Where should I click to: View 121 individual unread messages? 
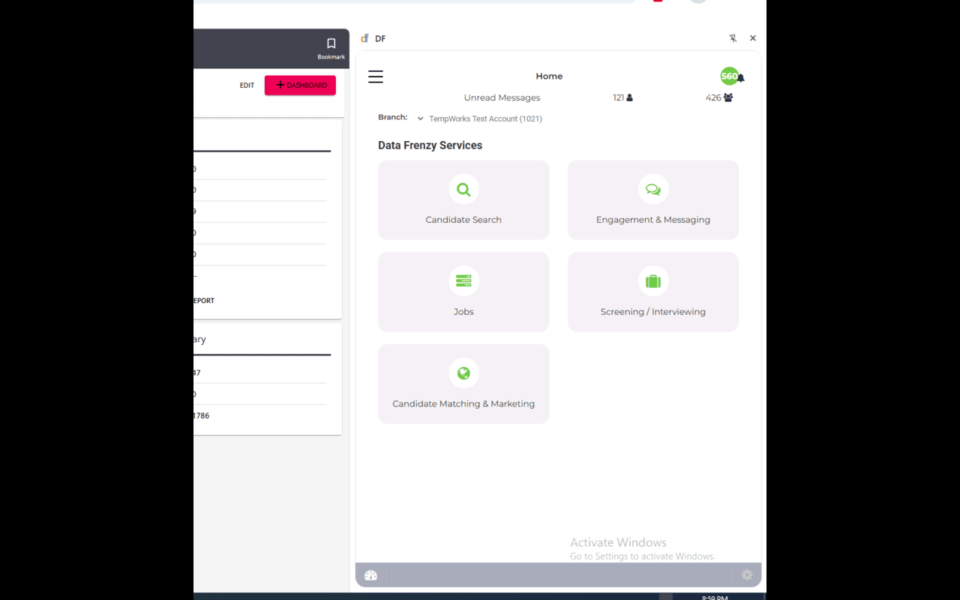[x=622, y=97]
